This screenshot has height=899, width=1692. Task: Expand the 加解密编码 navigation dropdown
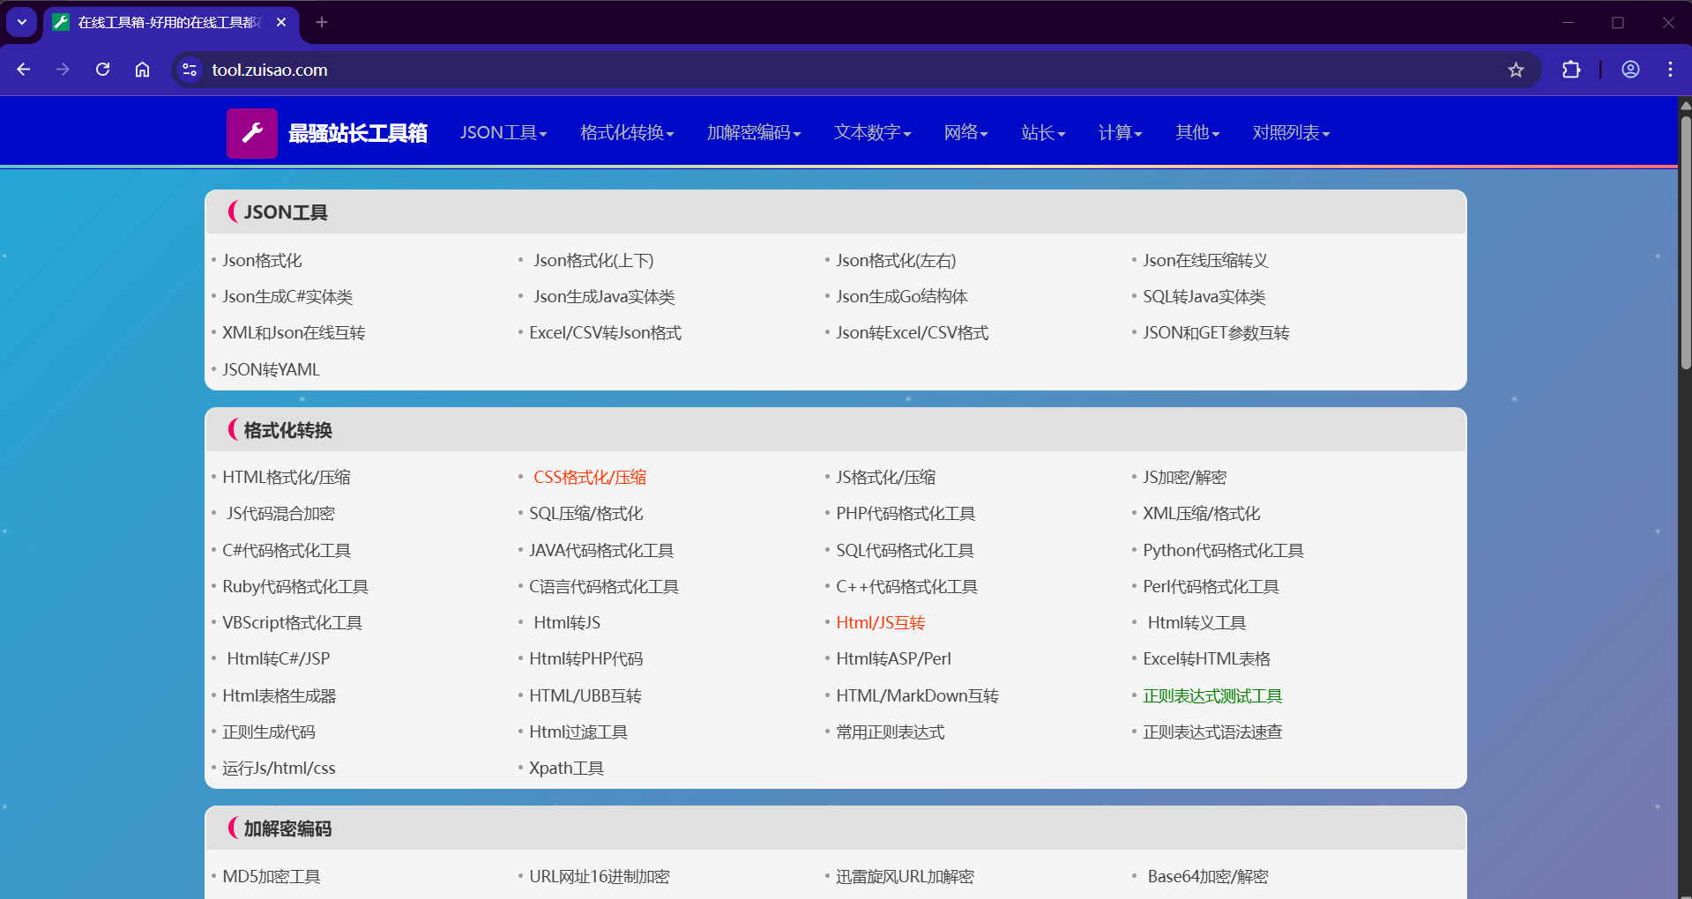click(754, 133)
